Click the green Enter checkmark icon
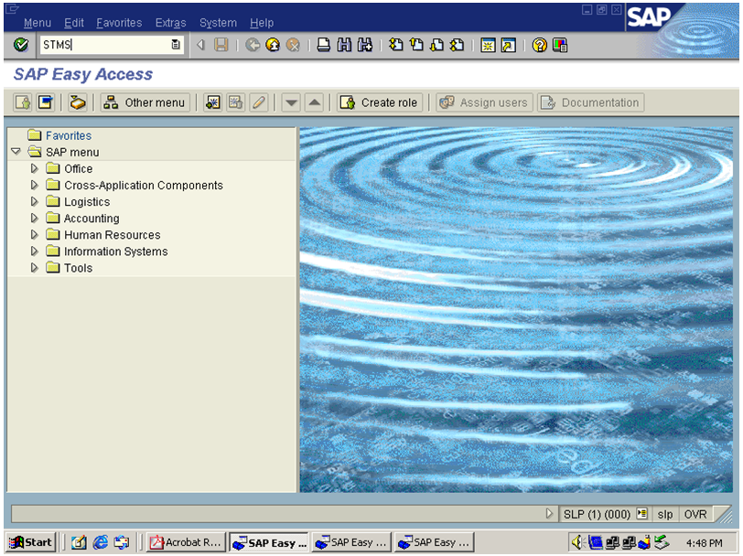Viewport: 743px width, 556px height. [21, 45]
